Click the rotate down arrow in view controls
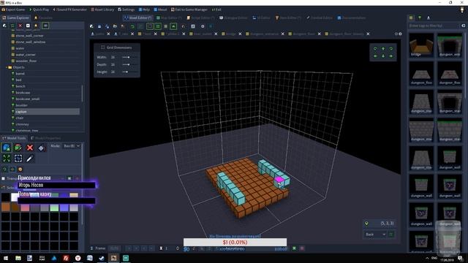 pyautogui.click(x=383, y=56)
